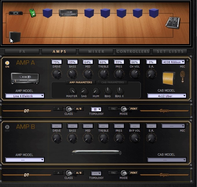Viewport: 197px width, 187px height.
Task: Click the CH VOL 66% value field
Action: [135, 62]
